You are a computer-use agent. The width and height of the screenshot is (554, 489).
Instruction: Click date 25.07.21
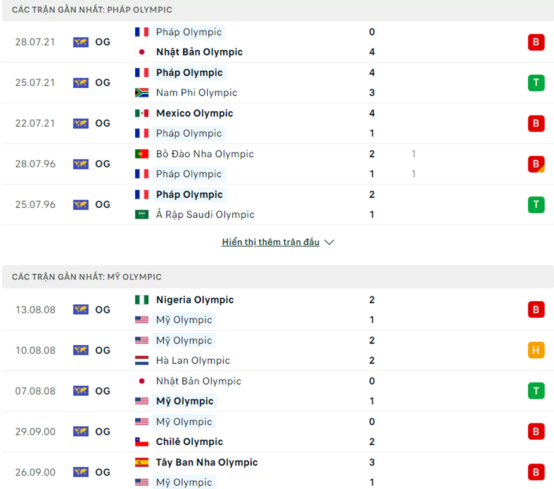click(35, 83)
